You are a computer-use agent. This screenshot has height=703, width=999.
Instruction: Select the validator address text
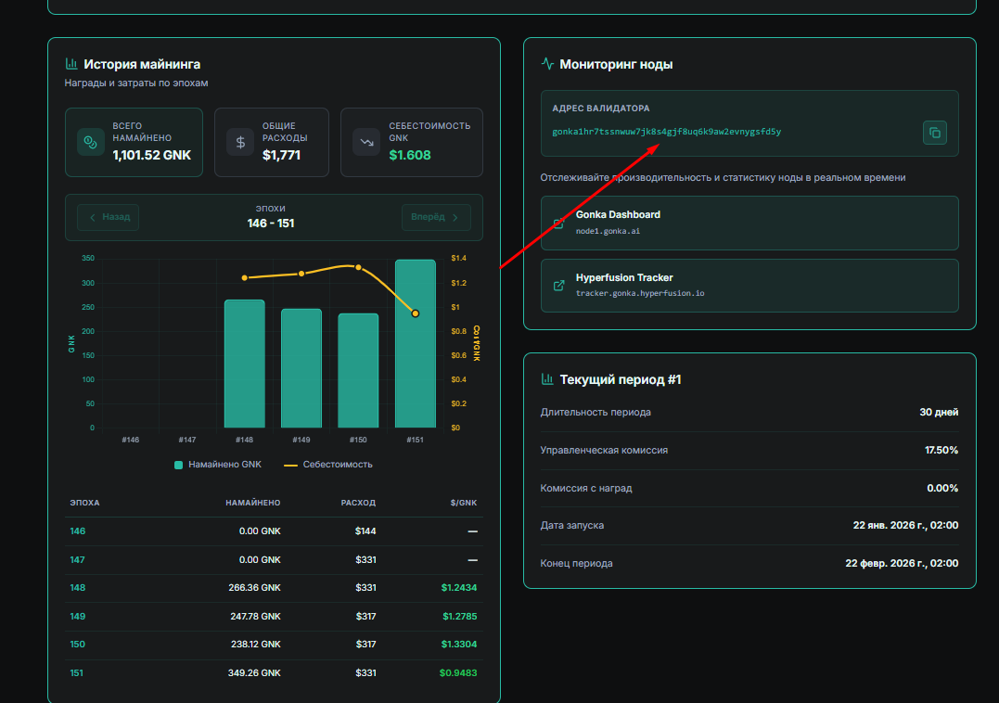click(666, 132)
